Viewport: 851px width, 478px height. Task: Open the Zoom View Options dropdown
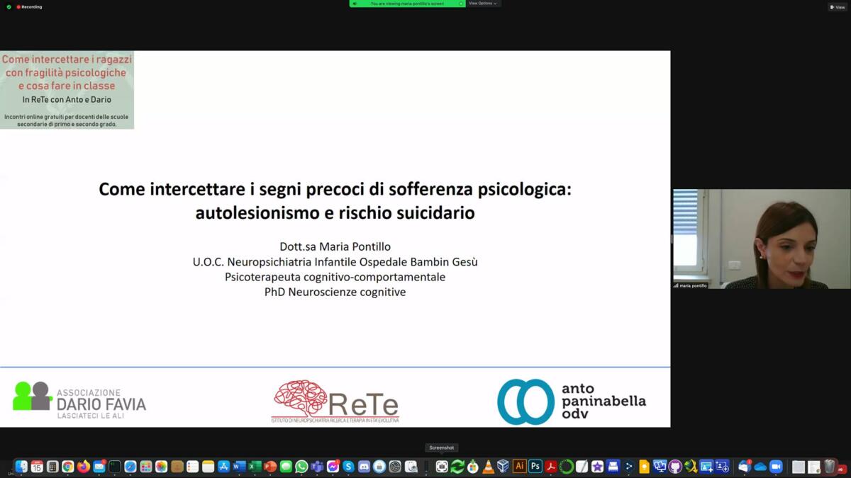tap(484, 4)
